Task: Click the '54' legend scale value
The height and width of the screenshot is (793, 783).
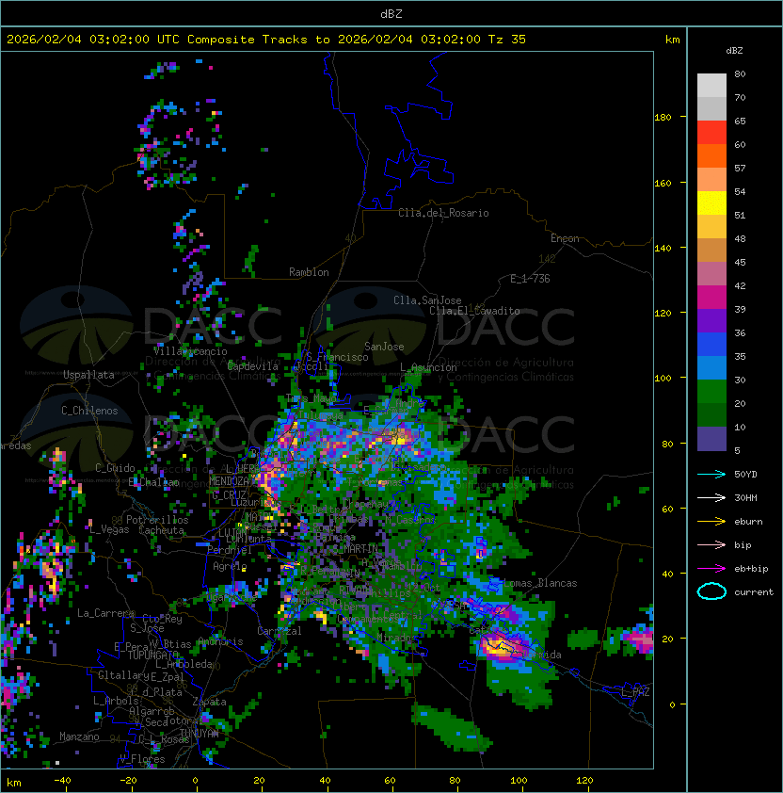Action: point(740,192)
